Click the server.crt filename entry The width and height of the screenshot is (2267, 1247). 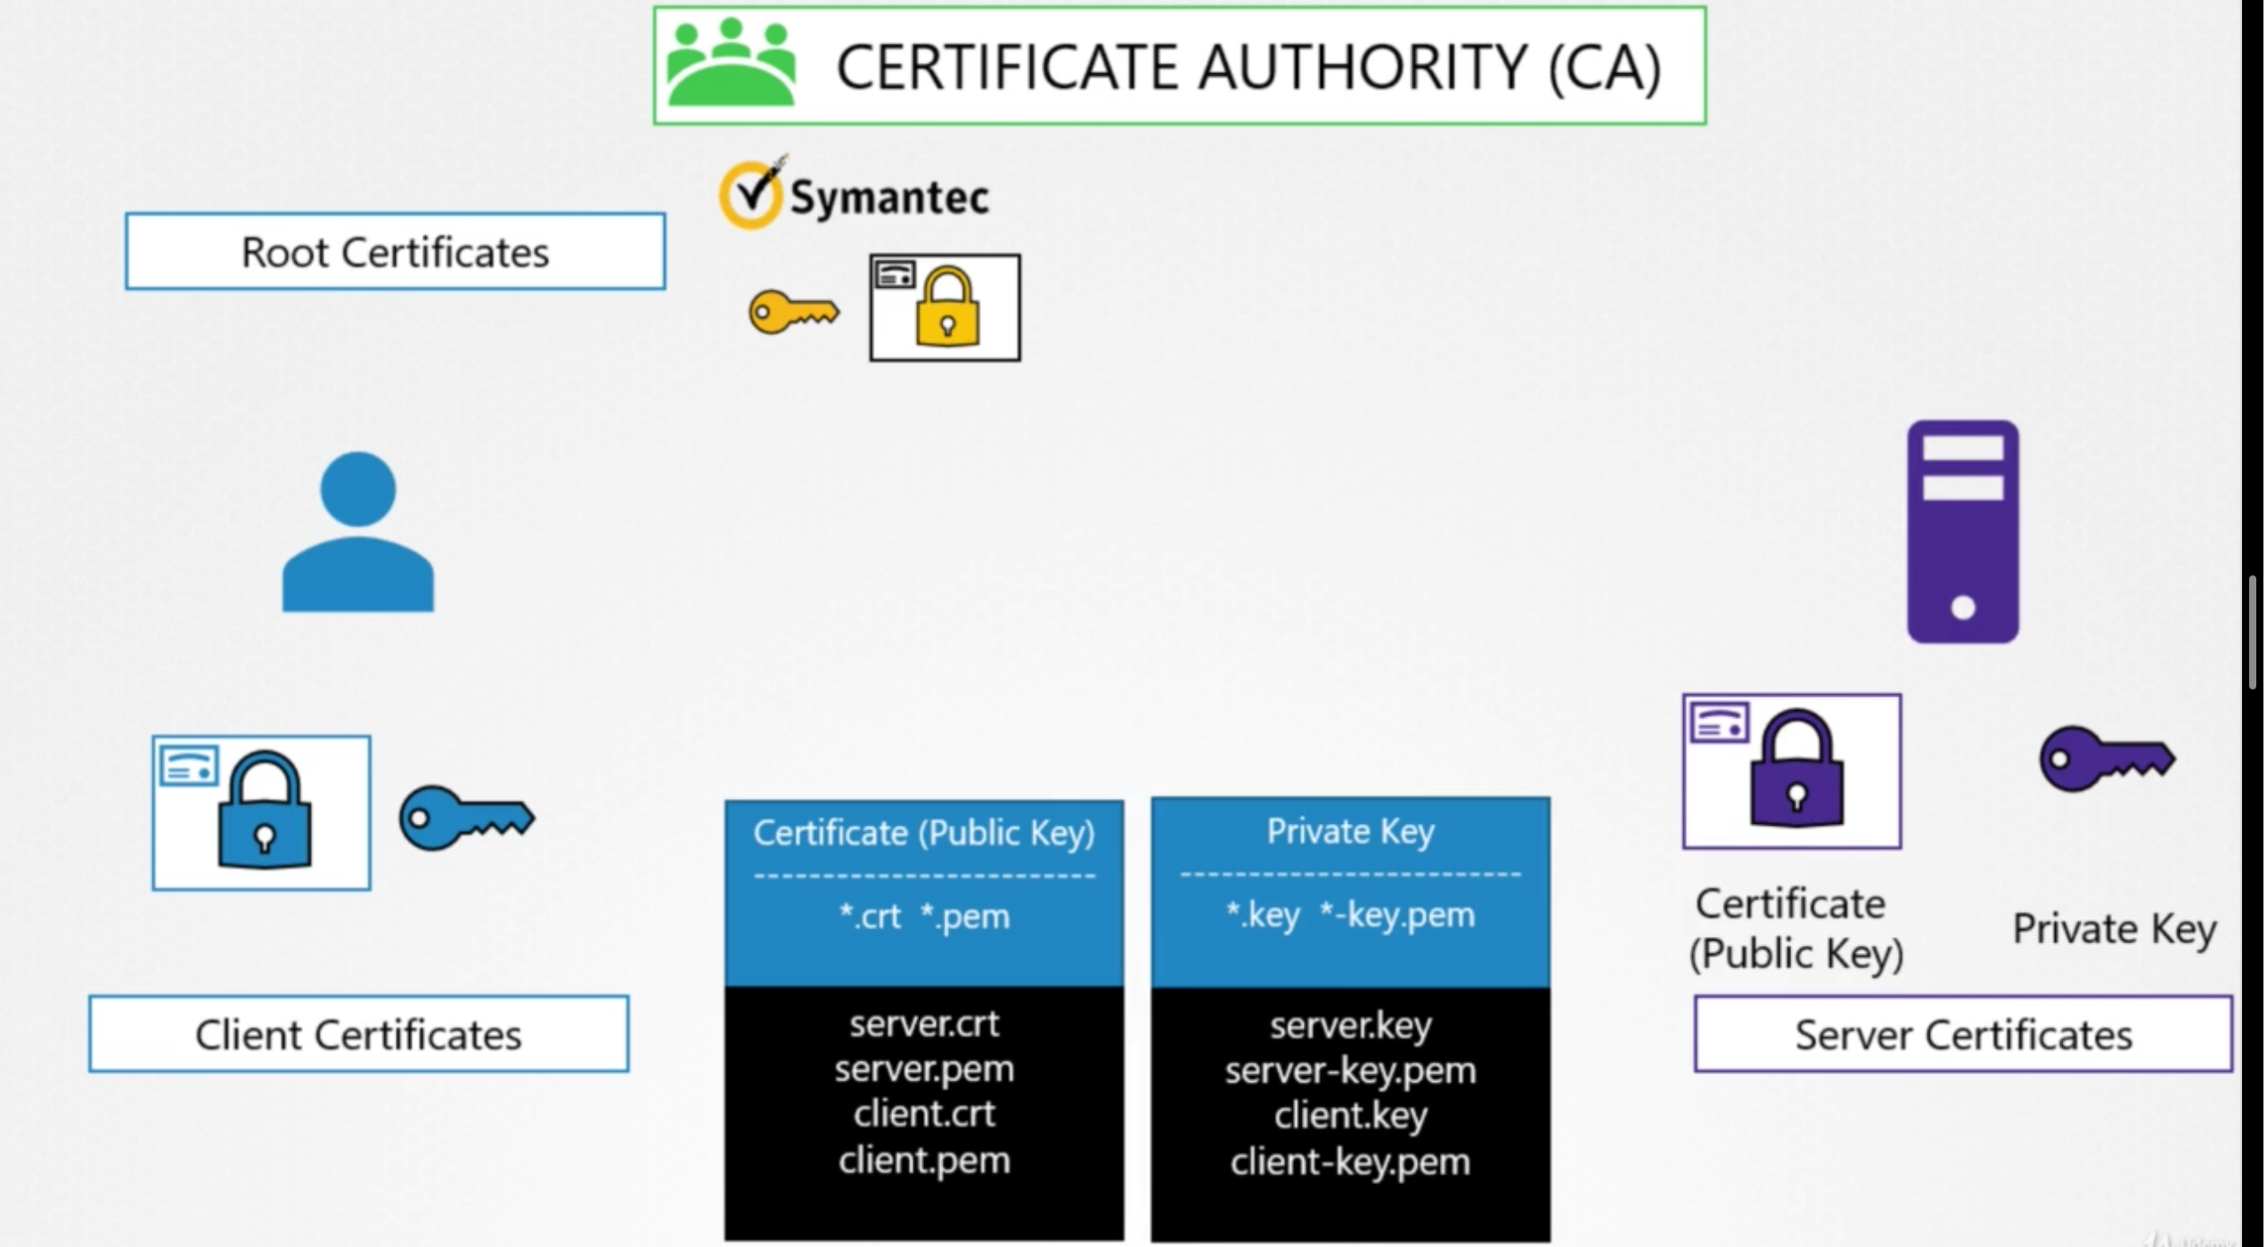(924, 1024)
